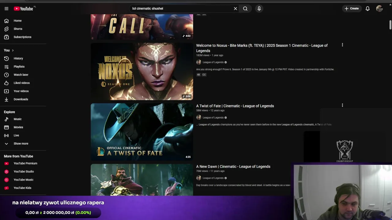Click the YouTube Music icon
392x220 pixels.
(6, 180)
